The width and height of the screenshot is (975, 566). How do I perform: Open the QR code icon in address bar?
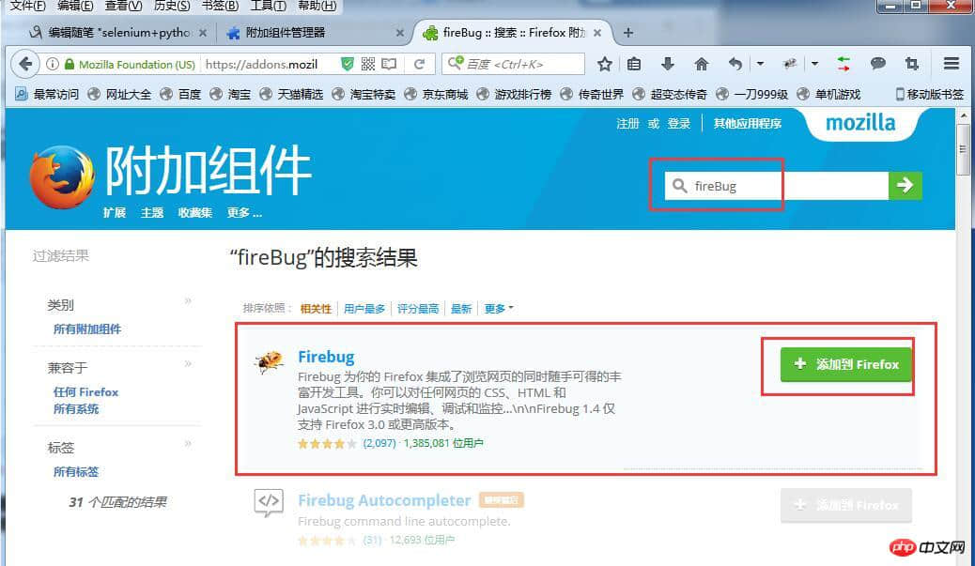(368, 64)
